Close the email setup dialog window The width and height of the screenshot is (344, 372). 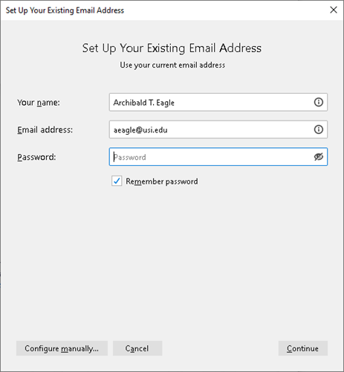point(334,10)
